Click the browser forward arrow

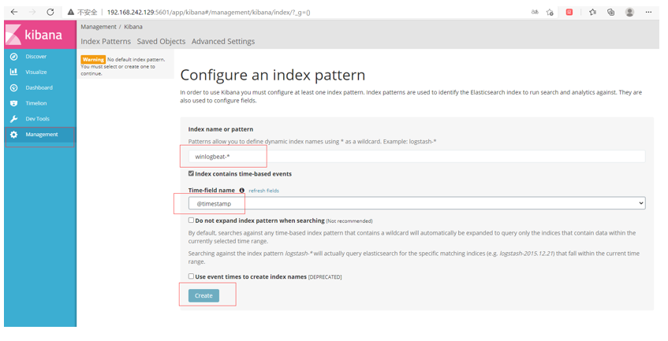(32, 12)
